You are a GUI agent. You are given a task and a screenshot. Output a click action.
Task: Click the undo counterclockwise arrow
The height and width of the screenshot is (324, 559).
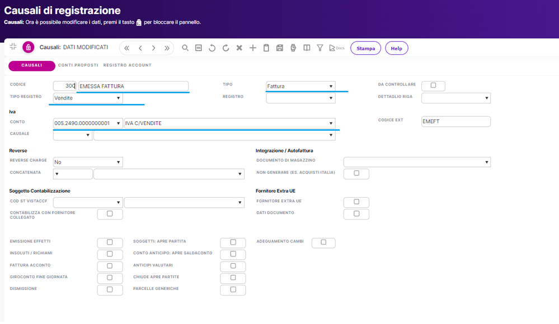point(212,47)
